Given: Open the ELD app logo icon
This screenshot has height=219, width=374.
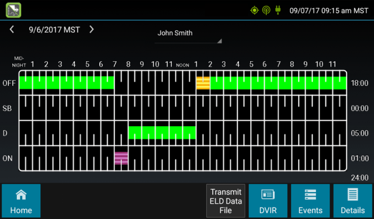Looking at the screenshot, I should click(x=13, y=11).
